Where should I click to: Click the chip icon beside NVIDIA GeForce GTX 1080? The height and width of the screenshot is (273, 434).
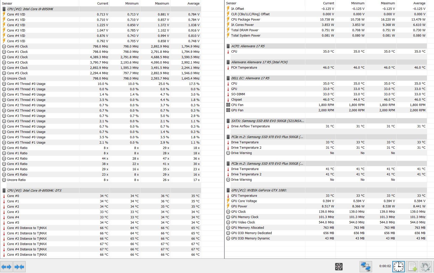(x=228, y=190)
